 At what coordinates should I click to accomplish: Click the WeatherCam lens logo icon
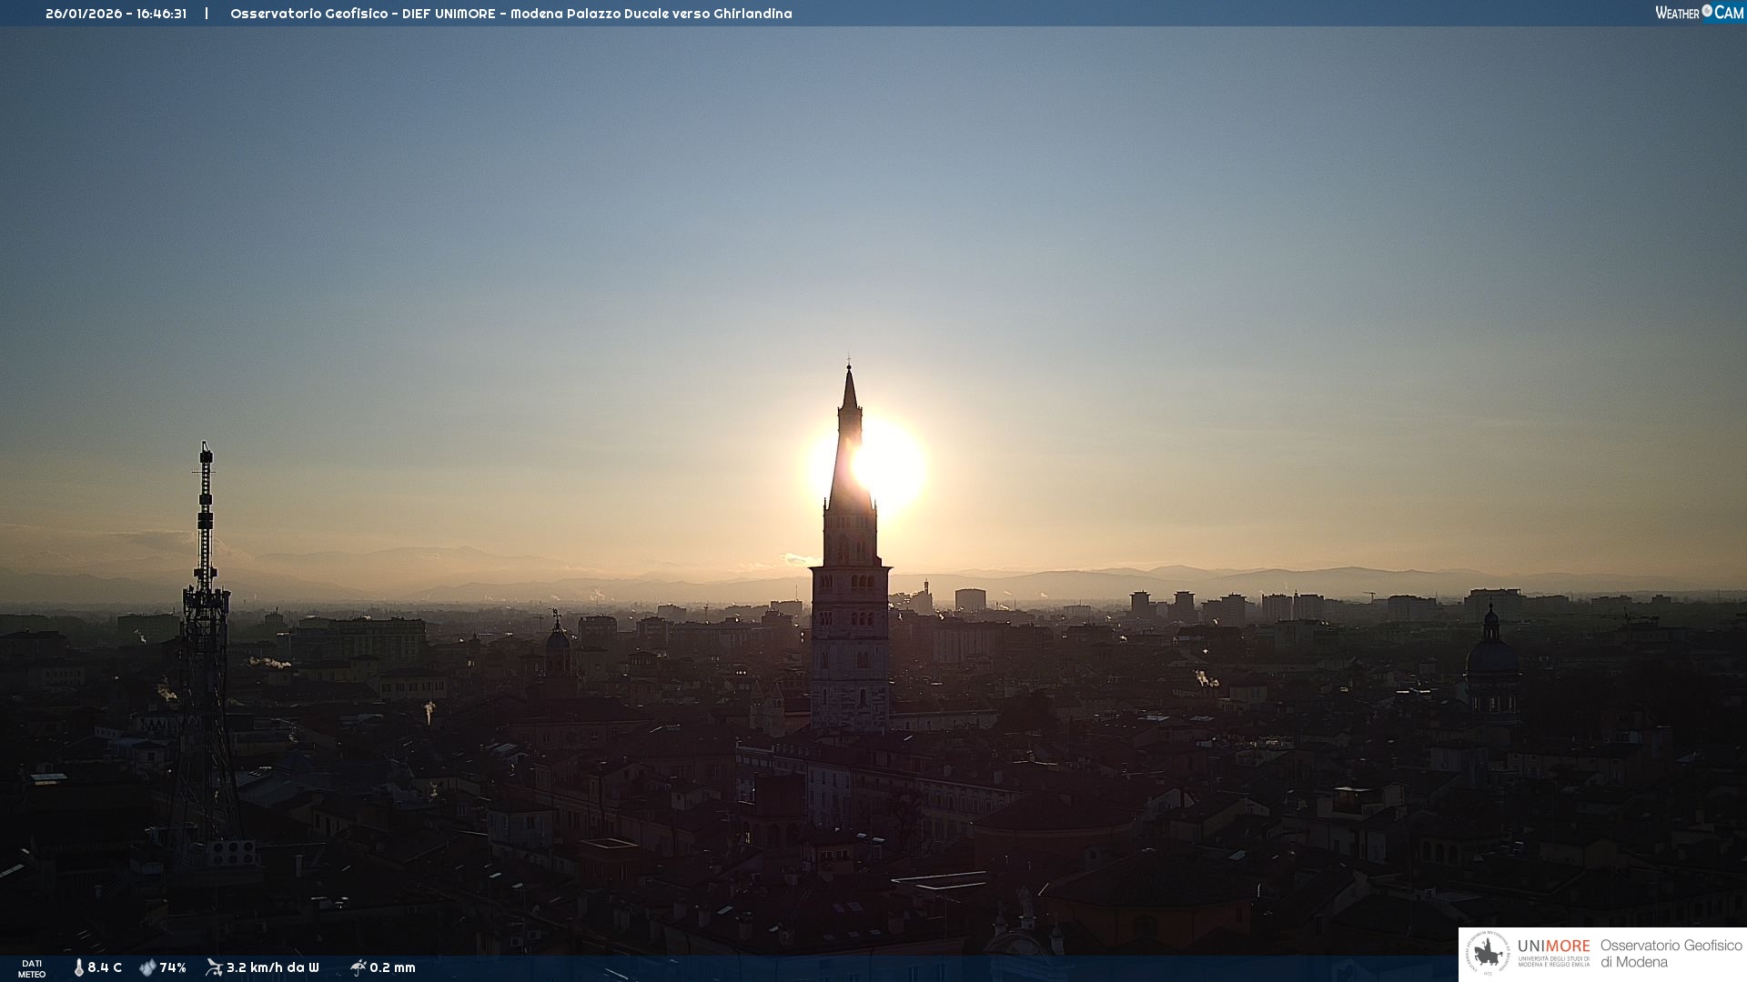pyautogui.click(x=1707, y=11)
